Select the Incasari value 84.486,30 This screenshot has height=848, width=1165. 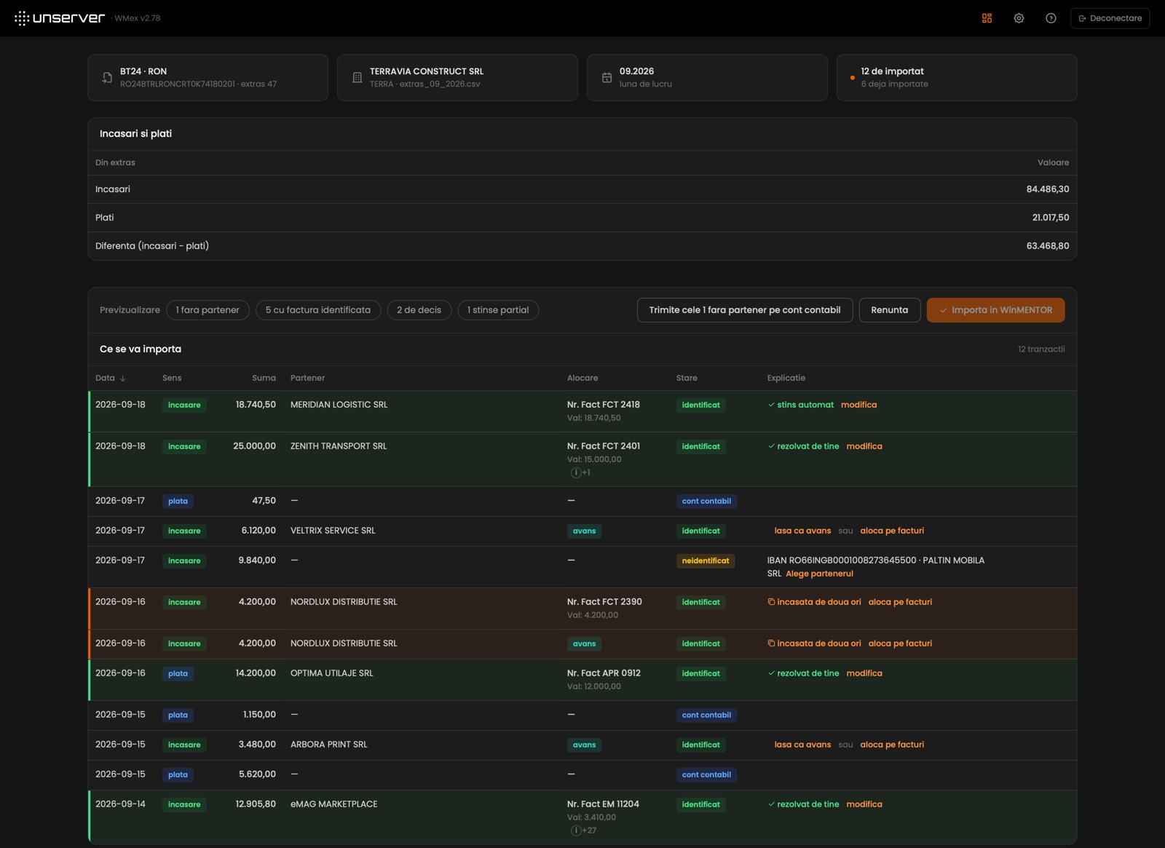click(1048, 189)
